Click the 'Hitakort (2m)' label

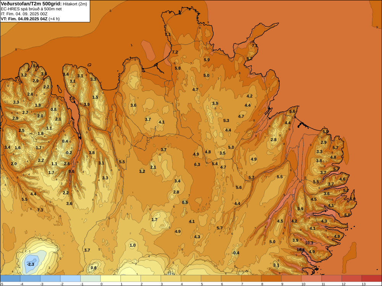point(75,4)
